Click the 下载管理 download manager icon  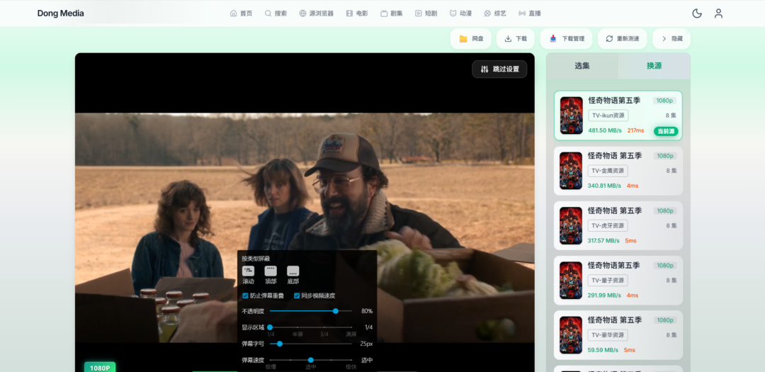[552, 38]
